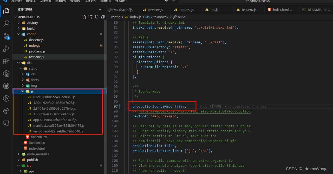Create a new file using the Explorer toolbar icon
Image resolution: width=333 pixels, height=174 pixels.
coord(84,16)
